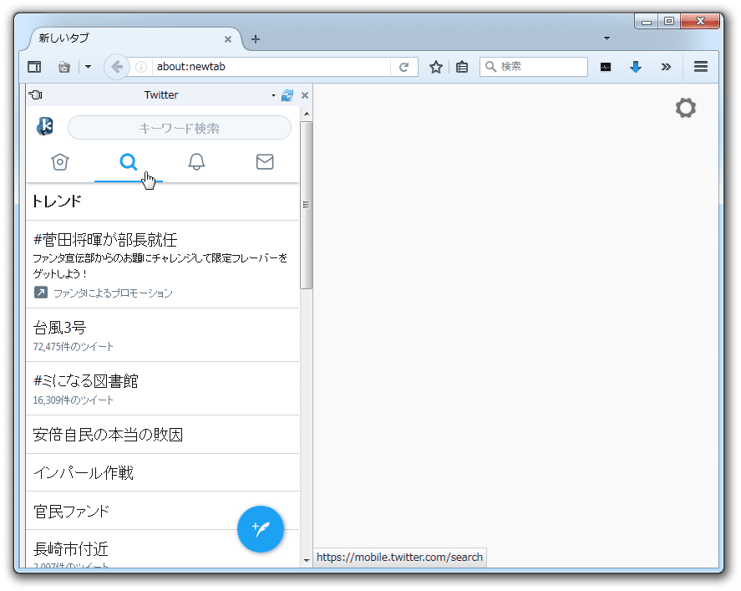
Task: Click the sidebar splitter grip handle
Action: (306, 204)
